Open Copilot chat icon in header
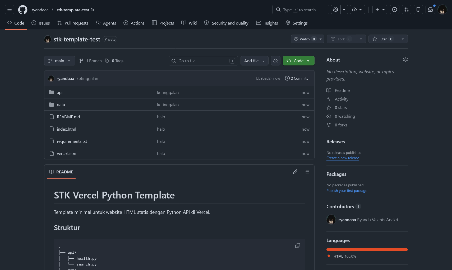The image size is (452, 270). point(336,10)
